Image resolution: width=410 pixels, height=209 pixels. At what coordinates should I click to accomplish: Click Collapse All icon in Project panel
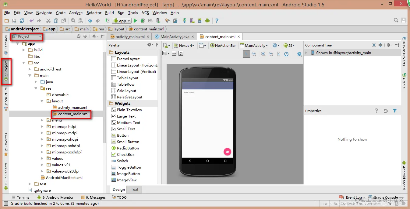[x=85, y=36]
